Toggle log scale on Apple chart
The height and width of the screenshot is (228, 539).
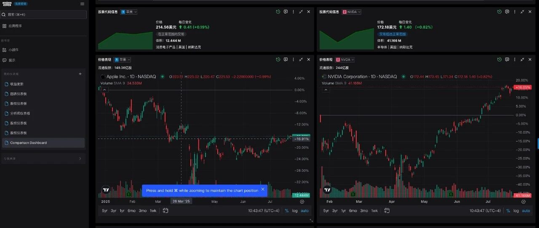click(x=294, y=211)
